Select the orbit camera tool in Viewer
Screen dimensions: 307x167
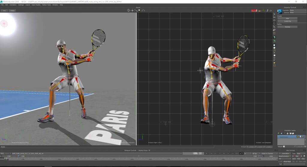click(128, 10)
